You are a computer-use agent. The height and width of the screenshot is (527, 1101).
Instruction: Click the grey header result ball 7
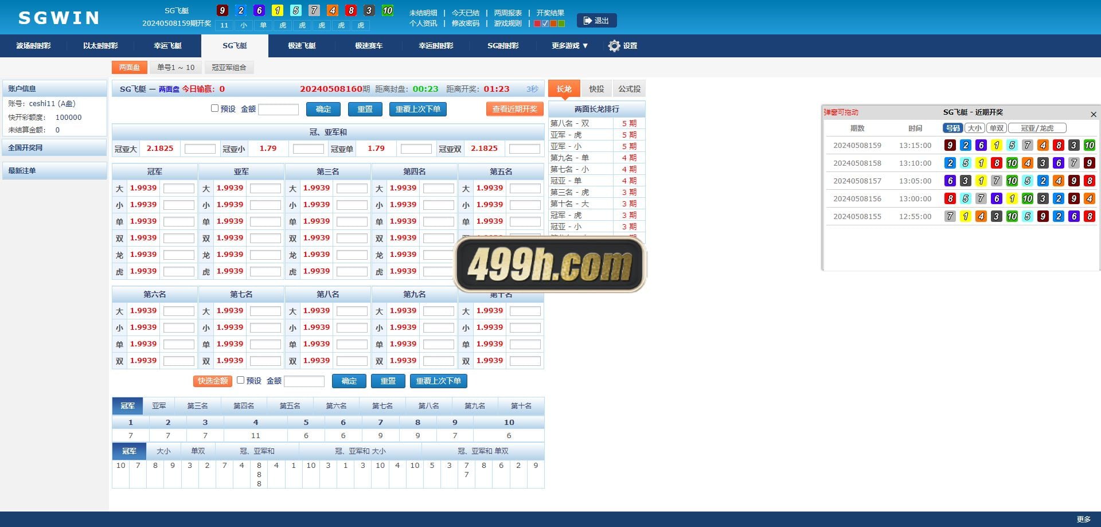314,10
